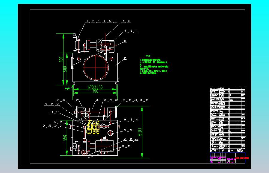
Task: Click the part number label 2
Action: (x=93, y=21)
